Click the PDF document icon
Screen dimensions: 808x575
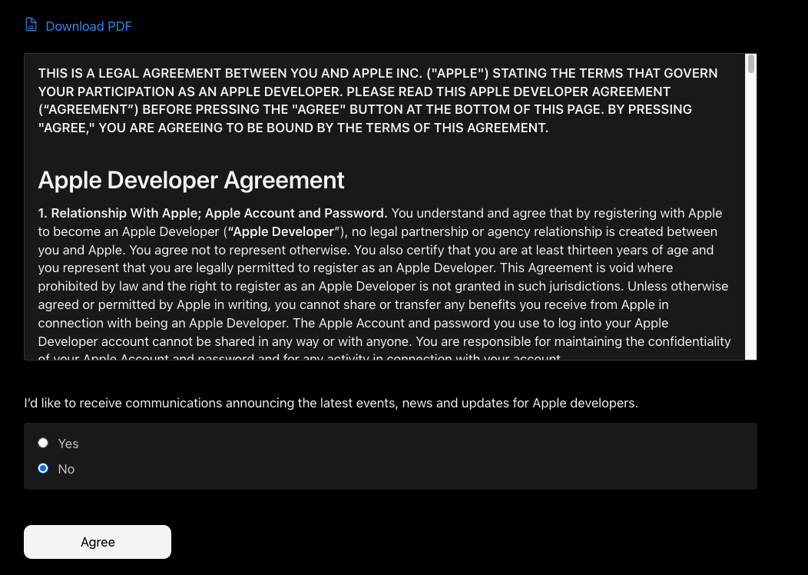(x=31, y=25)
